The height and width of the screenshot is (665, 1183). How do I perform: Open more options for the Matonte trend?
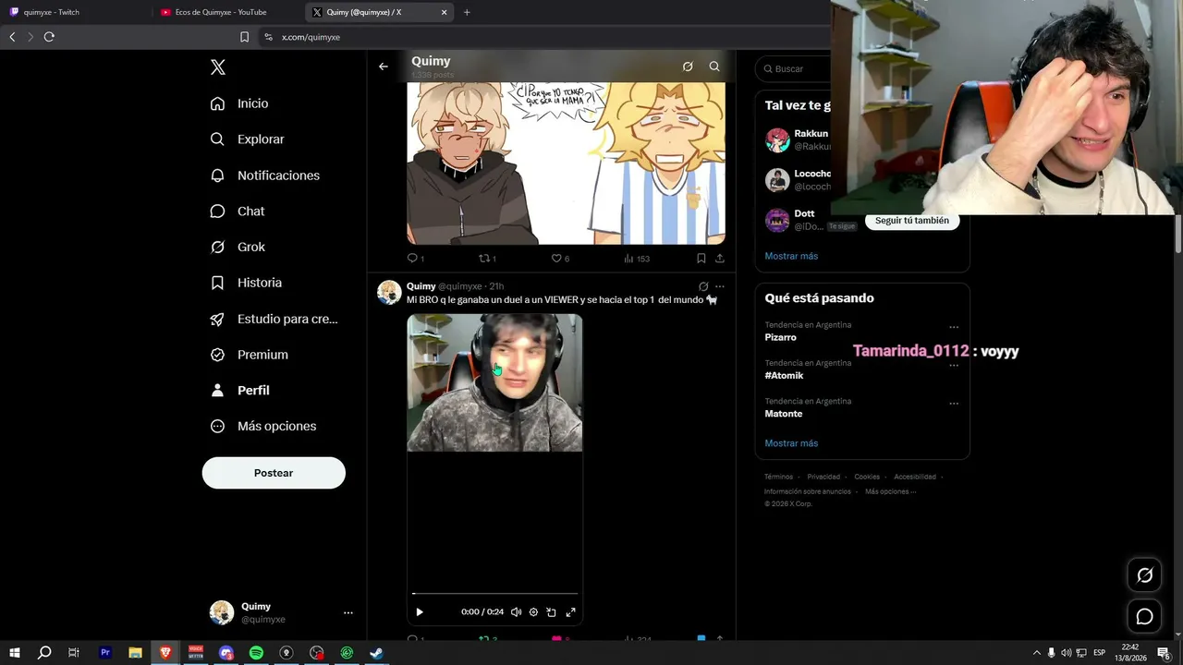[954, 404]
